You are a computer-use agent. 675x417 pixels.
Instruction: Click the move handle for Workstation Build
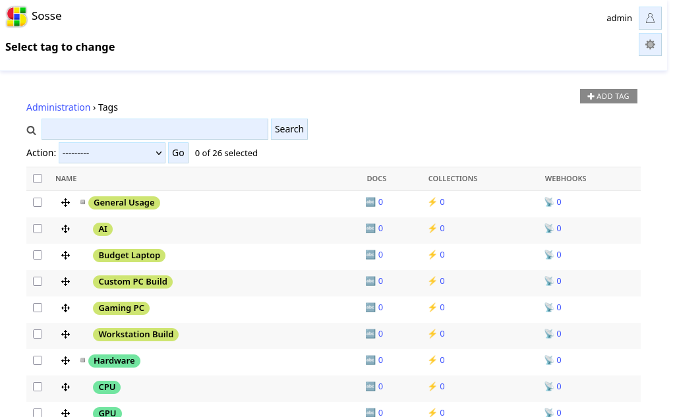pos(65,335)
